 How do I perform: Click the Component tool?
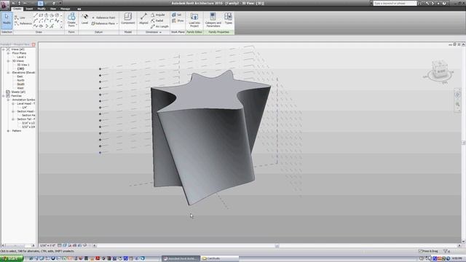pos(128,18)
